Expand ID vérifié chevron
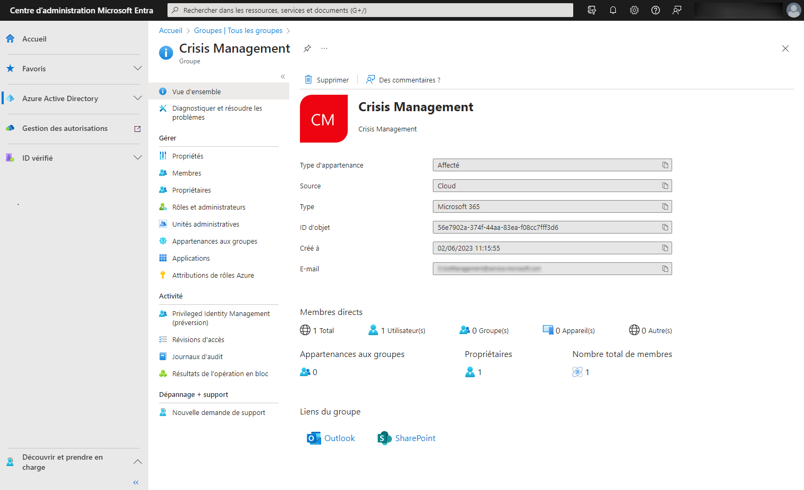Image resolution: width=804 pixels, height=490 pixels. pos(138,158)
